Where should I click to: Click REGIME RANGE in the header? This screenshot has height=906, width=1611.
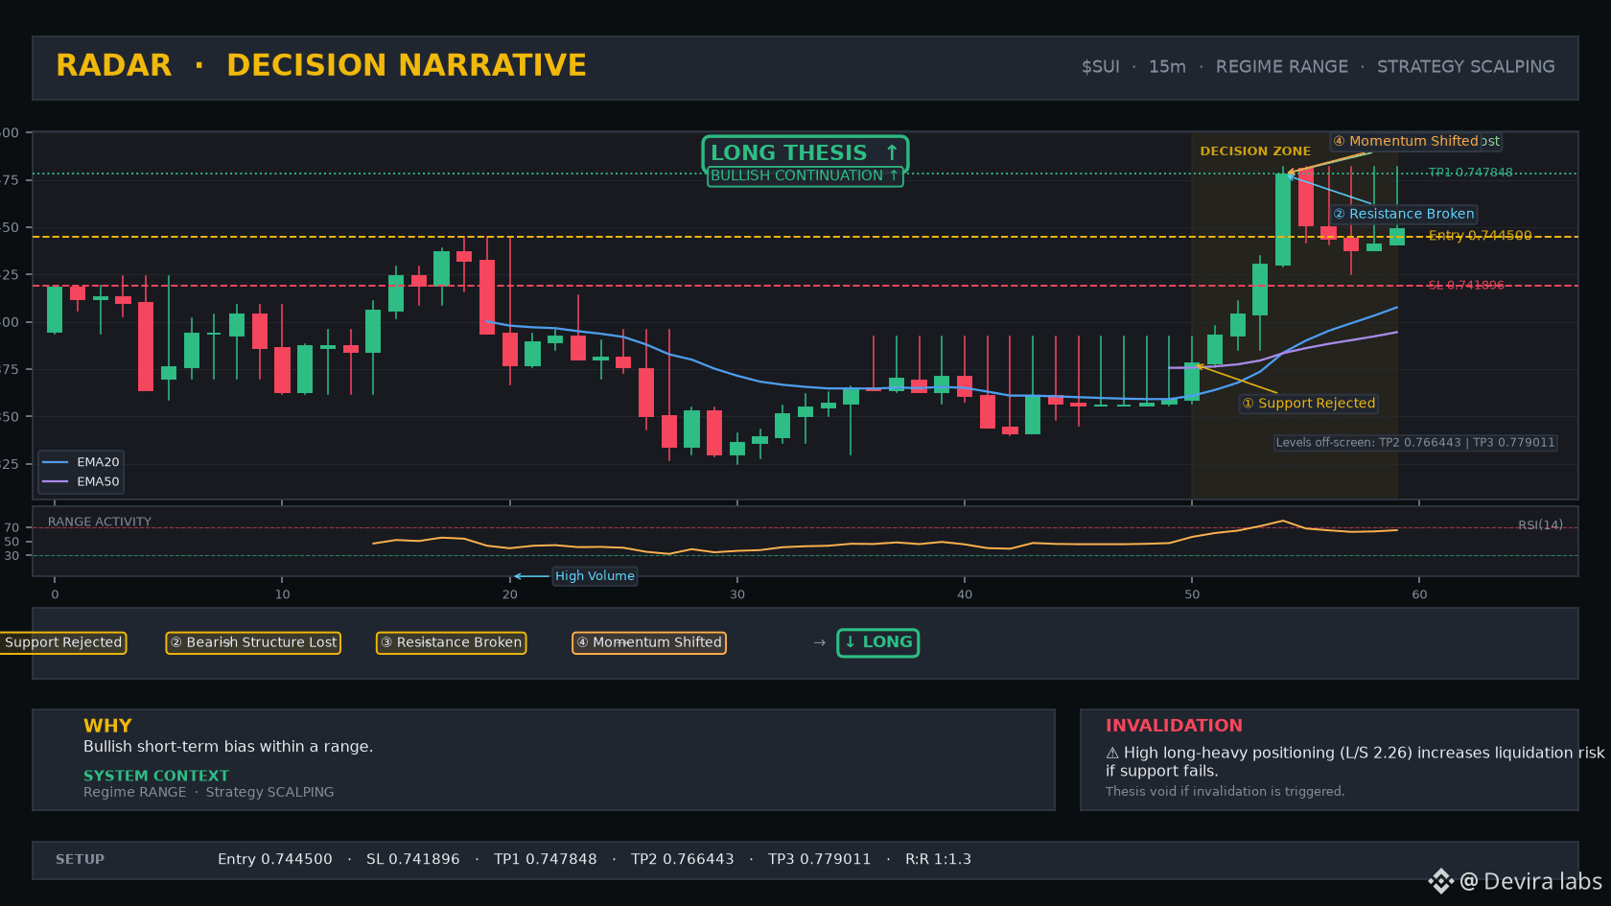click(x=1282, y=67)
